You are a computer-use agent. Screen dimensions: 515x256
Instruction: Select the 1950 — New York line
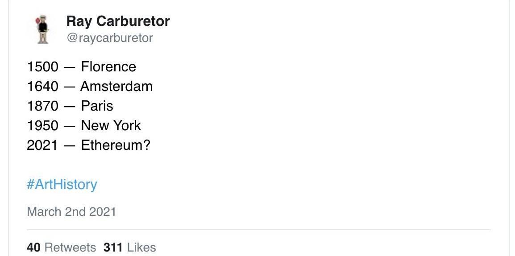pyautogui.click(x=84, y=126)
